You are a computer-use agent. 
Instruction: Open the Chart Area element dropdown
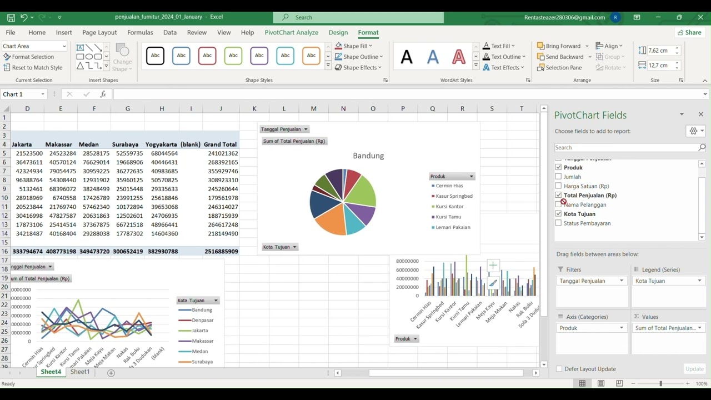pyautogui.click(x=64, y=46)
